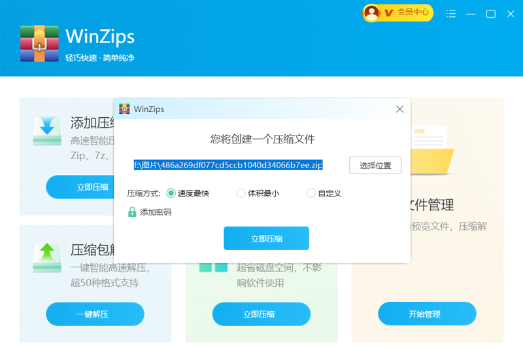Click the 超50种格式支持 description text
This screenshot has width=523, height=349.
point(105,283)
